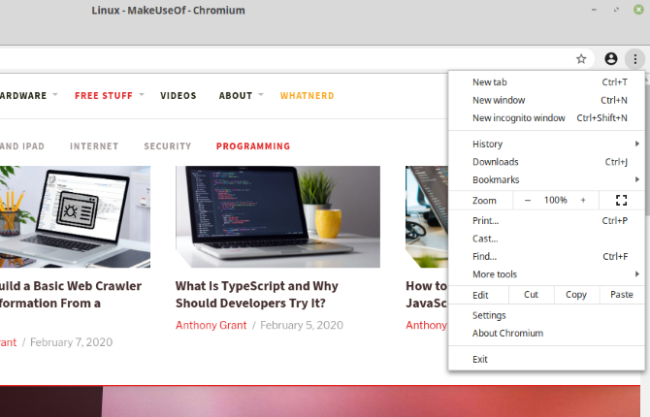Select Print... from the menu

[x=546, y=220]
